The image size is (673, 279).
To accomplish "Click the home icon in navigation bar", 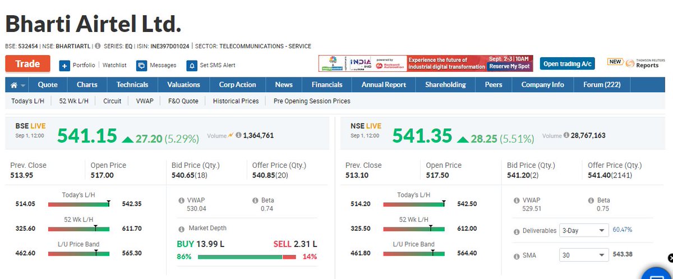I will click(x=13, y=85).
